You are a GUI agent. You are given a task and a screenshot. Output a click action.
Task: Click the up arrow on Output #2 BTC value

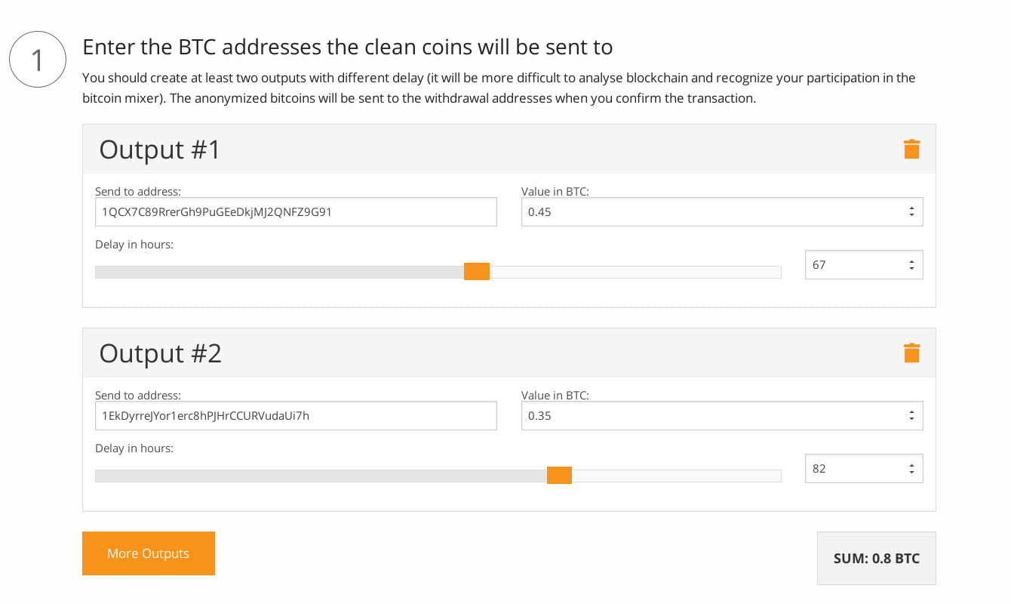coord(913,411)
